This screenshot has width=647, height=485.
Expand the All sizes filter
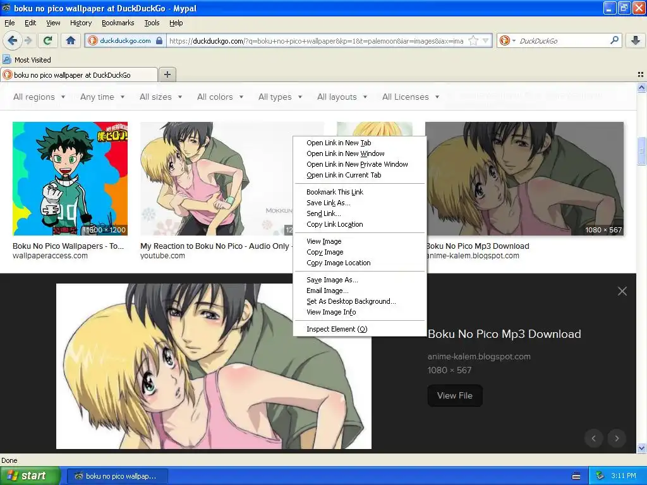(x=161, y=97)
